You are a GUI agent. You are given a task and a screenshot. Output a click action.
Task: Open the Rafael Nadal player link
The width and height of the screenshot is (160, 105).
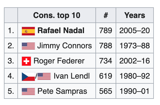[x=61, y=30]
